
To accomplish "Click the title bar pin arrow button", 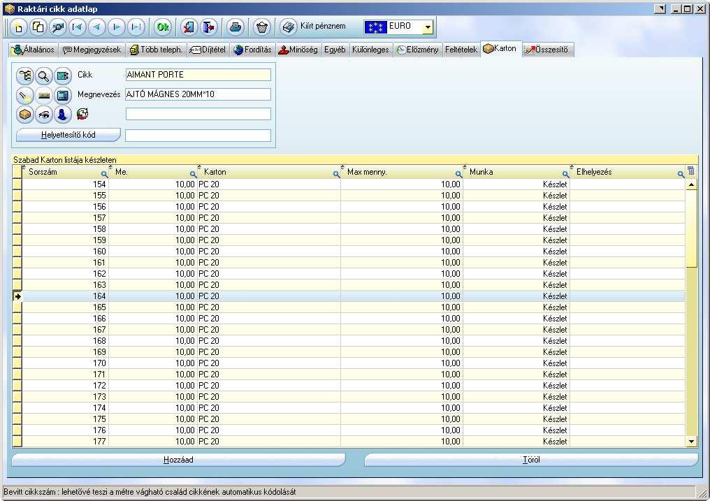I will pos(660,8).
